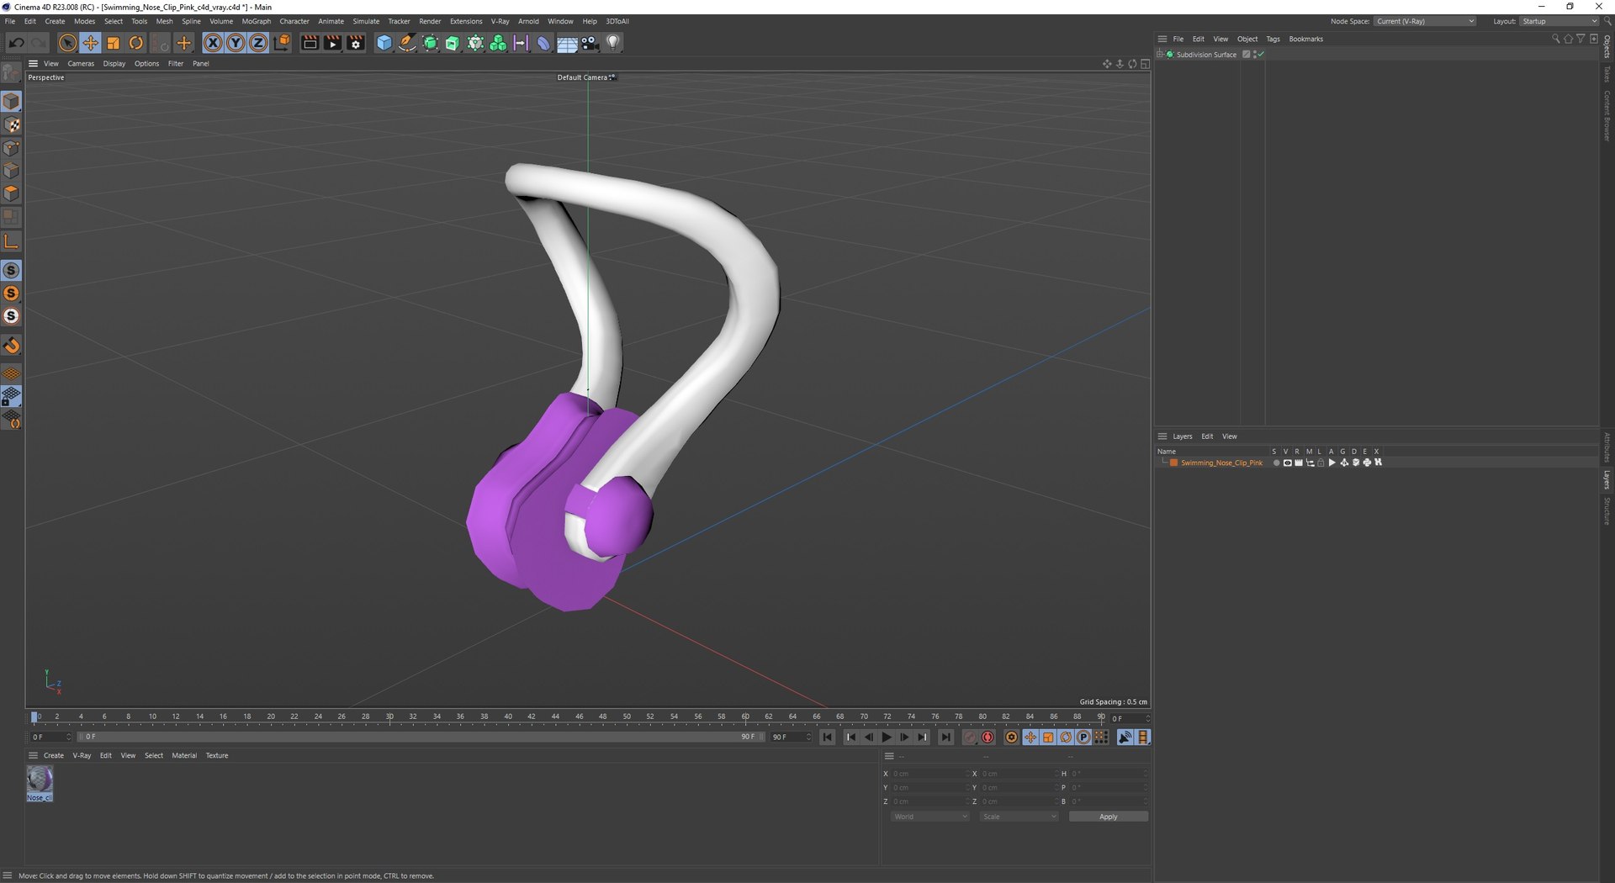The image size is (1615, 883).
Task: Switch to Texture mode in left palette
Action: click(12, 124)
